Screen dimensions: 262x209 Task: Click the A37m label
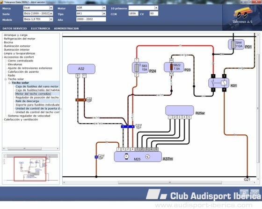(x=167, y=159)
